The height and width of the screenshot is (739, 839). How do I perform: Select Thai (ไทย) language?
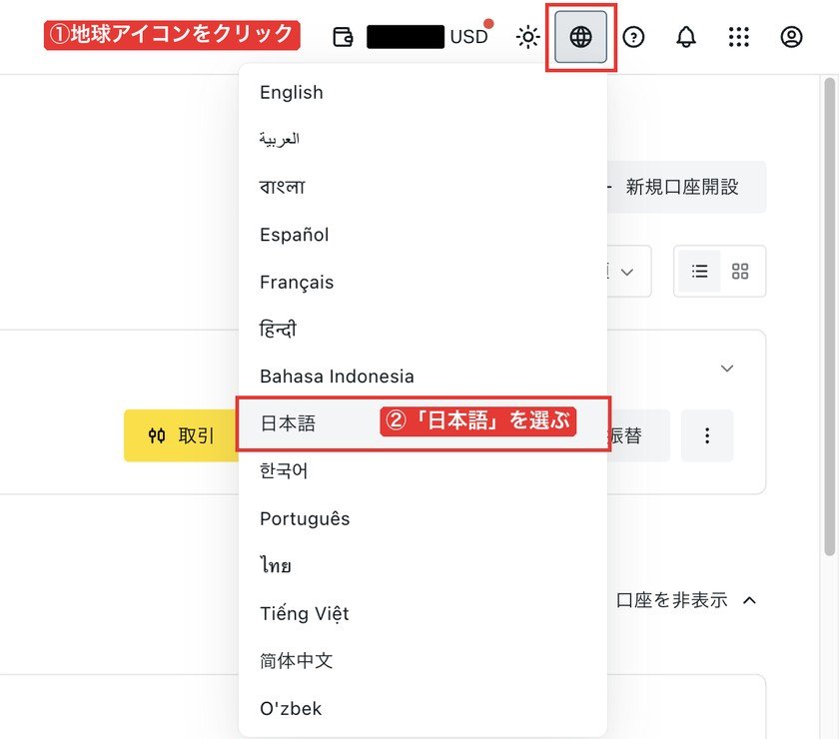[422, 565]
